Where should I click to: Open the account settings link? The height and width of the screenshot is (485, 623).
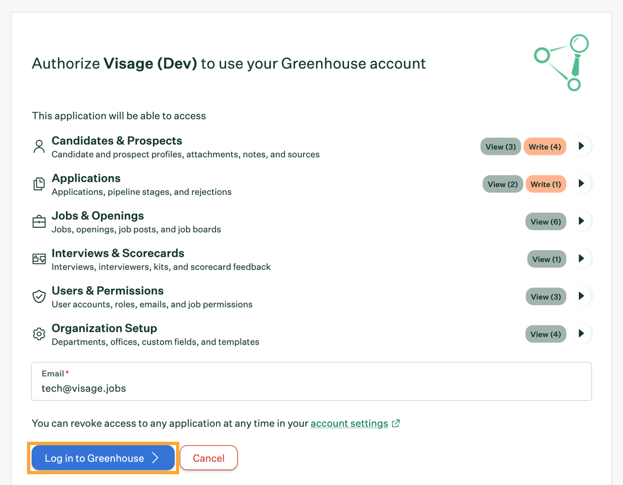coord(349,423)
